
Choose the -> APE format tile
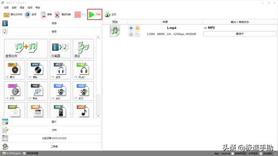60,70
